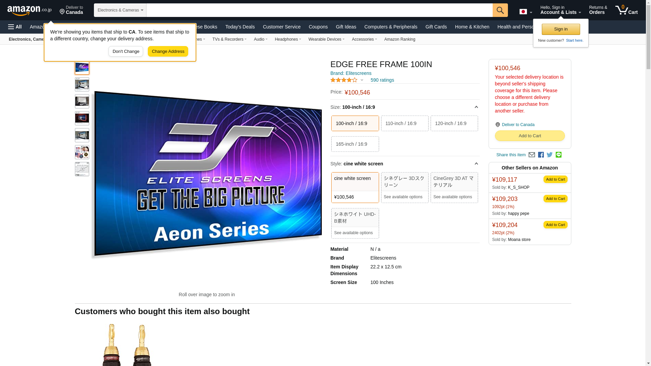Choose the CineGrey 3D AT style option

coord(454,187)
